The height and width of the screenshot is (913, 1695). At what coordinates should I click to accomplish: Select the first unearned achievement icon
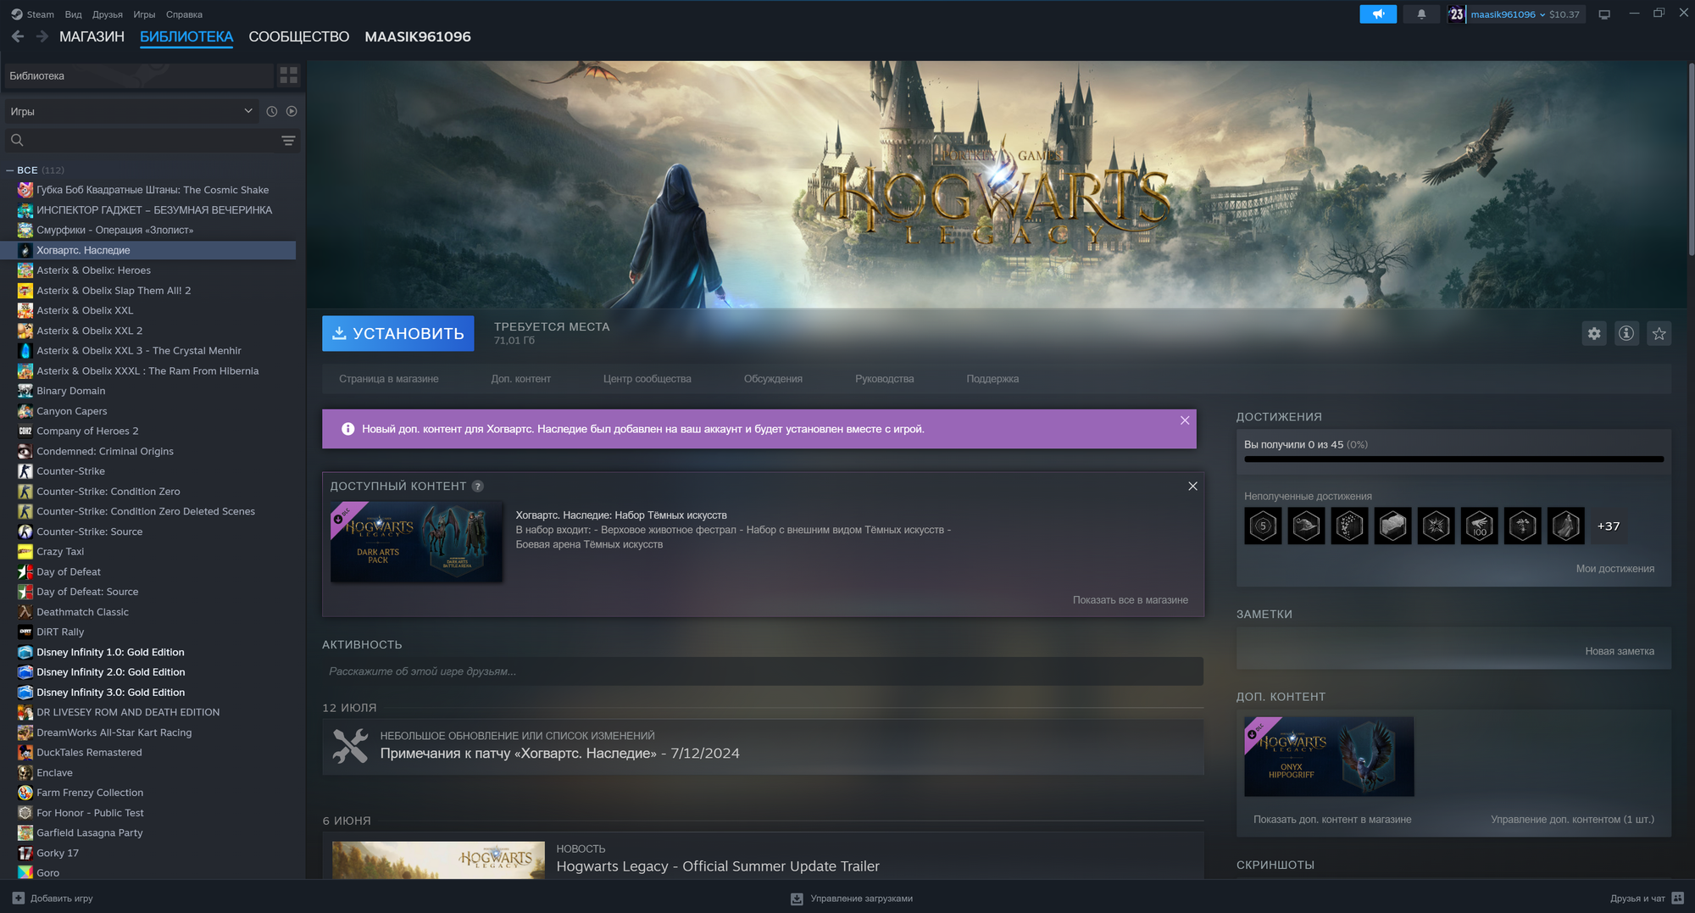click(1263, 526)
